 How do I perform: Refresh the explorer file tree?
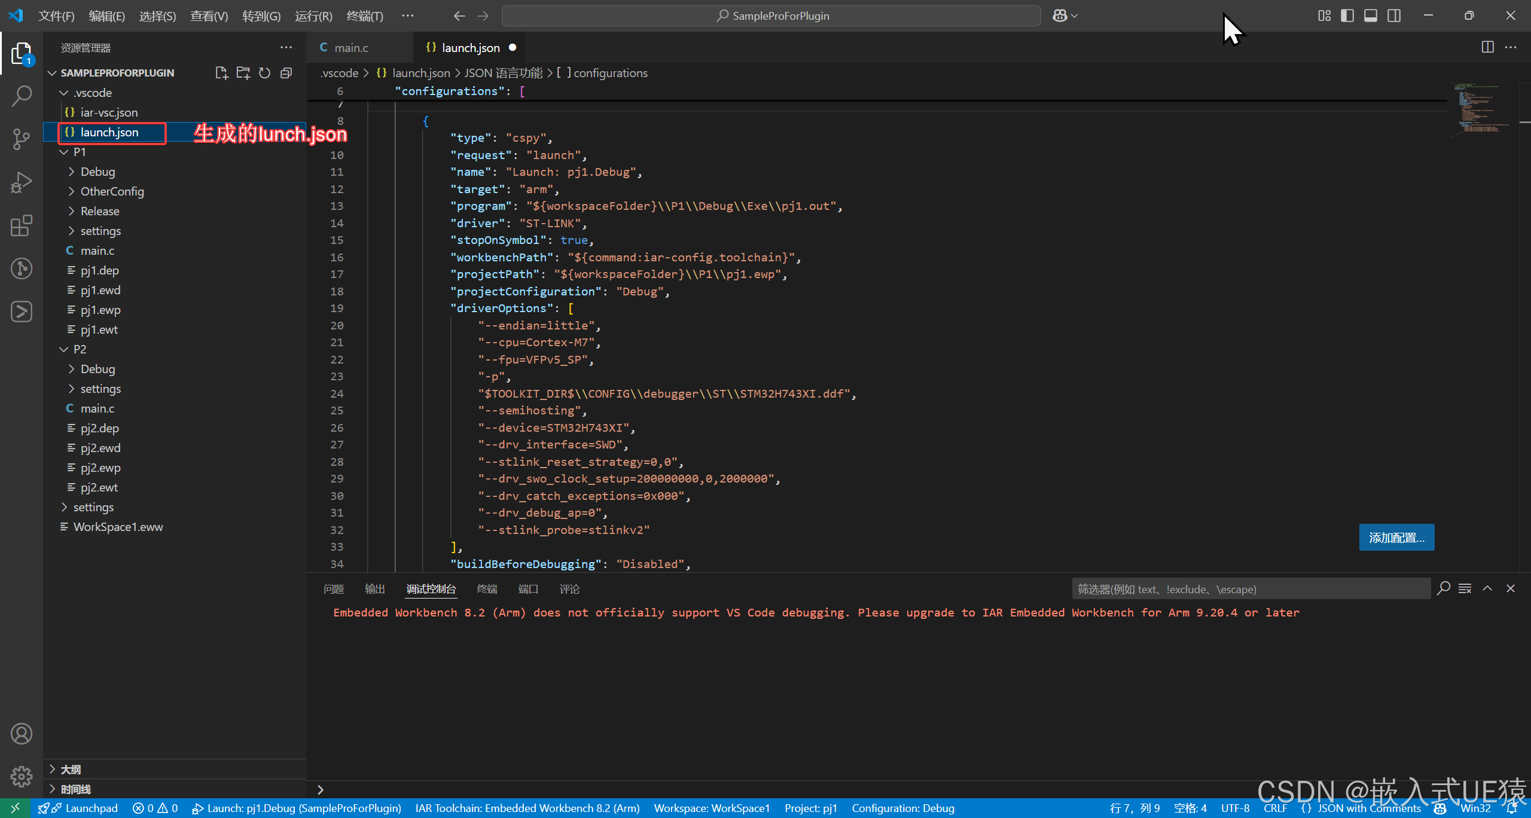(x=264, y=73)
